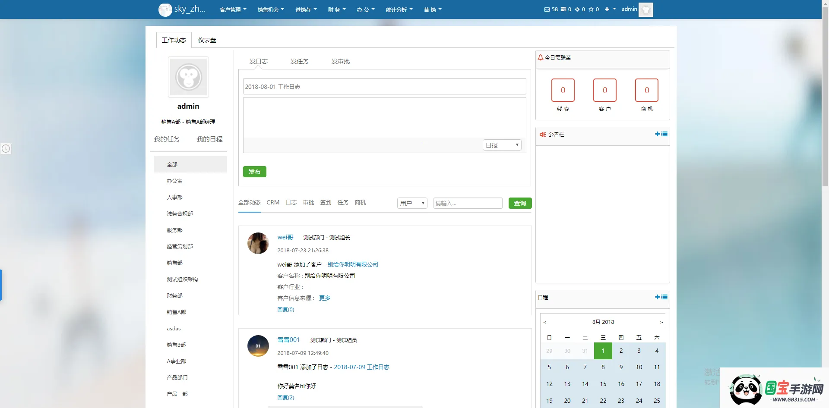
Task: Click the admin avatar in top bar
Action: pyautogui.click(x=645, y=9)
